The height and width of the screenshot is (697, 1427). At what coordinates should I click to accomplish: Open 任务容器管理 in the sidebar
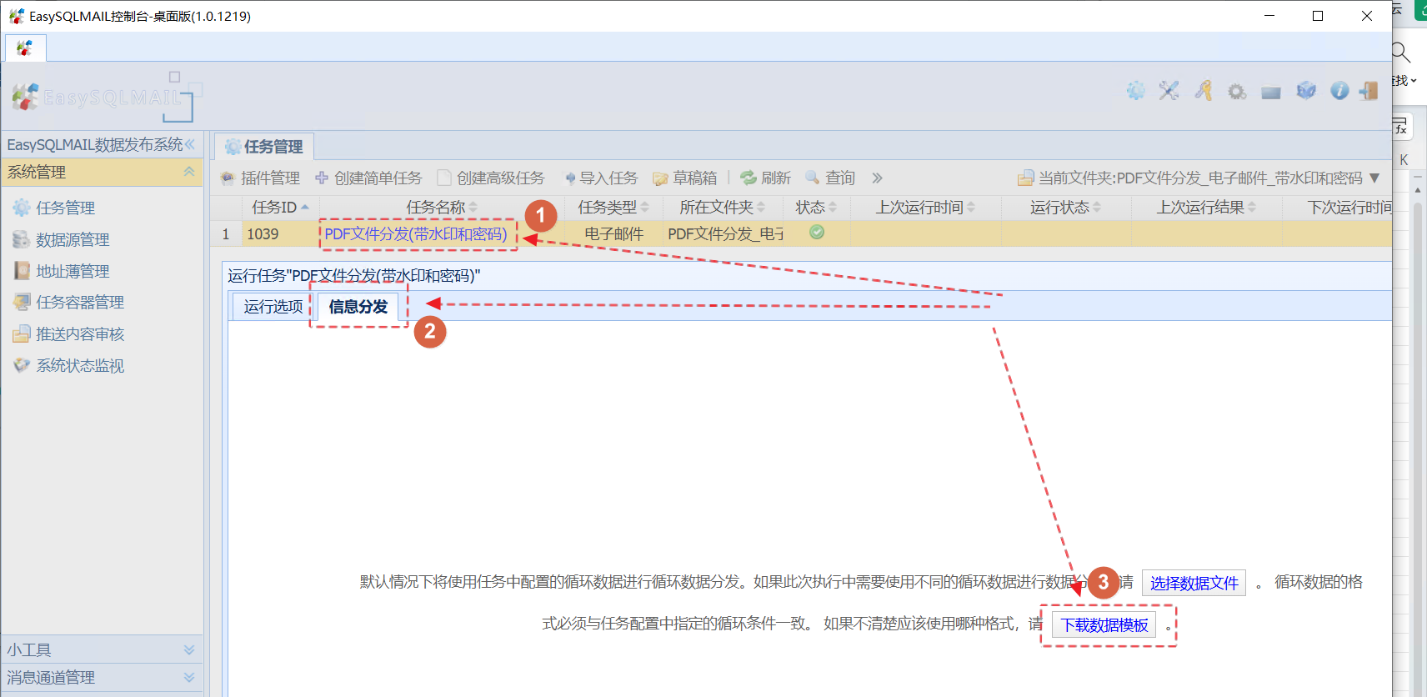(x=80, y=302)
